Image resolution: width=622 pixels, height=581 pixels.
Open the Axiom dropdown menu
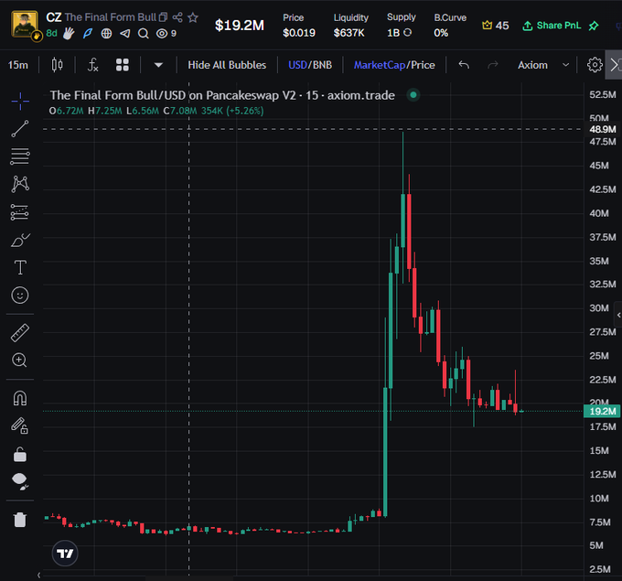tap(543, 65)
